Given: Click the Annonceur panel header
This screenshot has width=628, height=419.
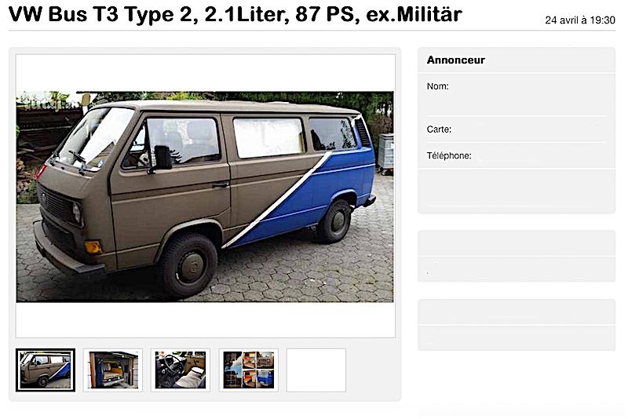Looking at the screenshot, I should pyautogui.click(x=517, y=60).
